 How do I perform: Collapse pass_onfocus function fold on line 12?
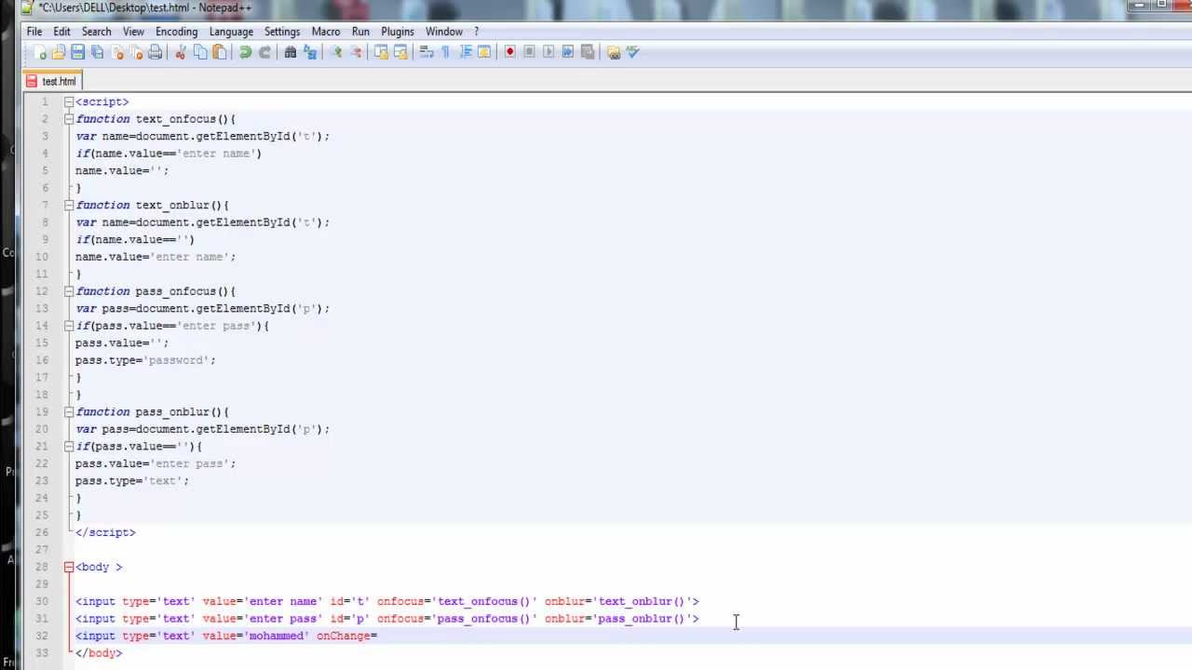point(69,291)
